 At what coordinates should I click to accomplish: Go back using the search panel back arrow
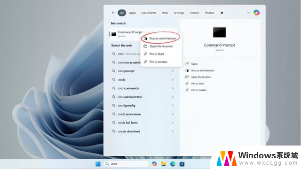click(x=113, y=13)
